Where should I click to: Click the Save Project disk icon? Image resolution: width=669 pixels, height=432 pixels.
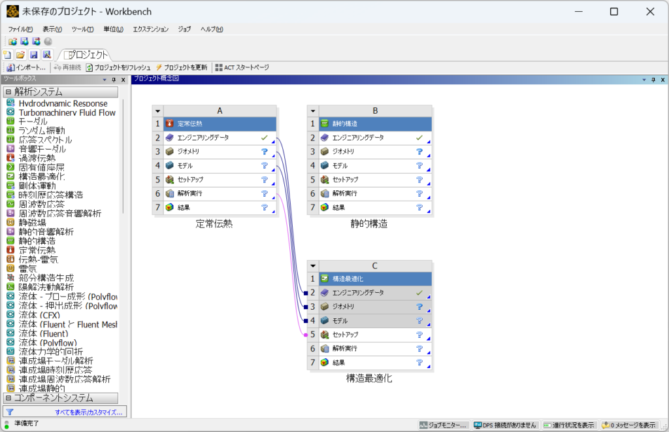34,55
